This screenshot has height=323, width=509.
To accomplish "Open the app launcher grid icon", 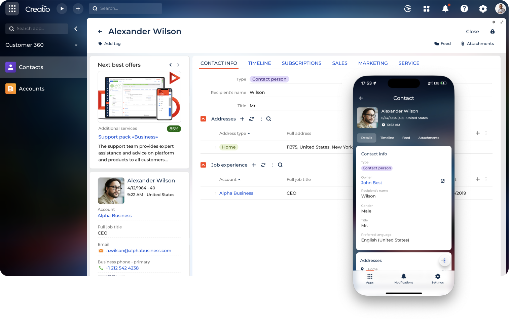I will pyautogui.click(x=12, y=9).
